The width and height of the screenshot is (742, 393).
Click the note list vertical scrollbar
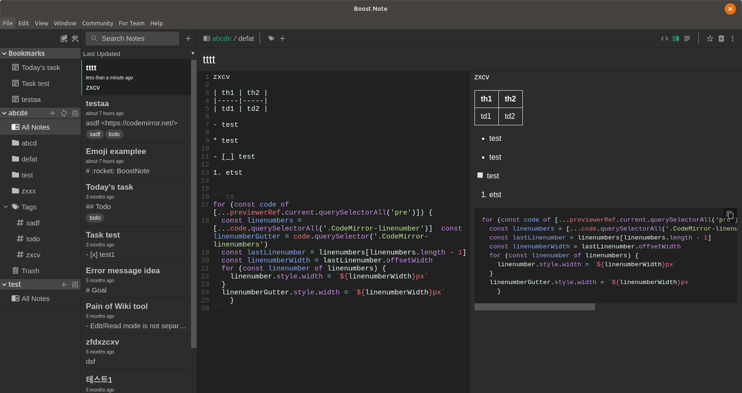click(194, 203)
